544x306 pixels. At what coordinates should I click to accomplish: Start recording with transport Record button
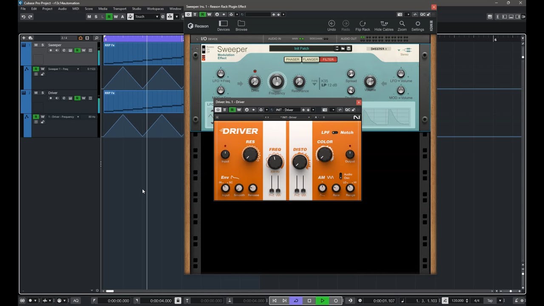coord(336,300)
